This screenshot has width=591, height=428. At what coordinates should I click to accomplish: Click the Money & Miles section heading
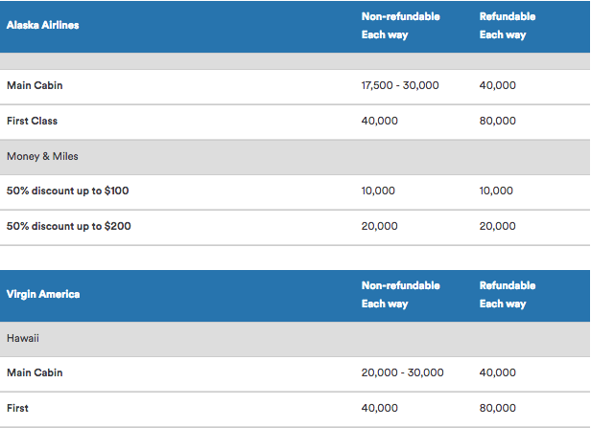(44, 157)
